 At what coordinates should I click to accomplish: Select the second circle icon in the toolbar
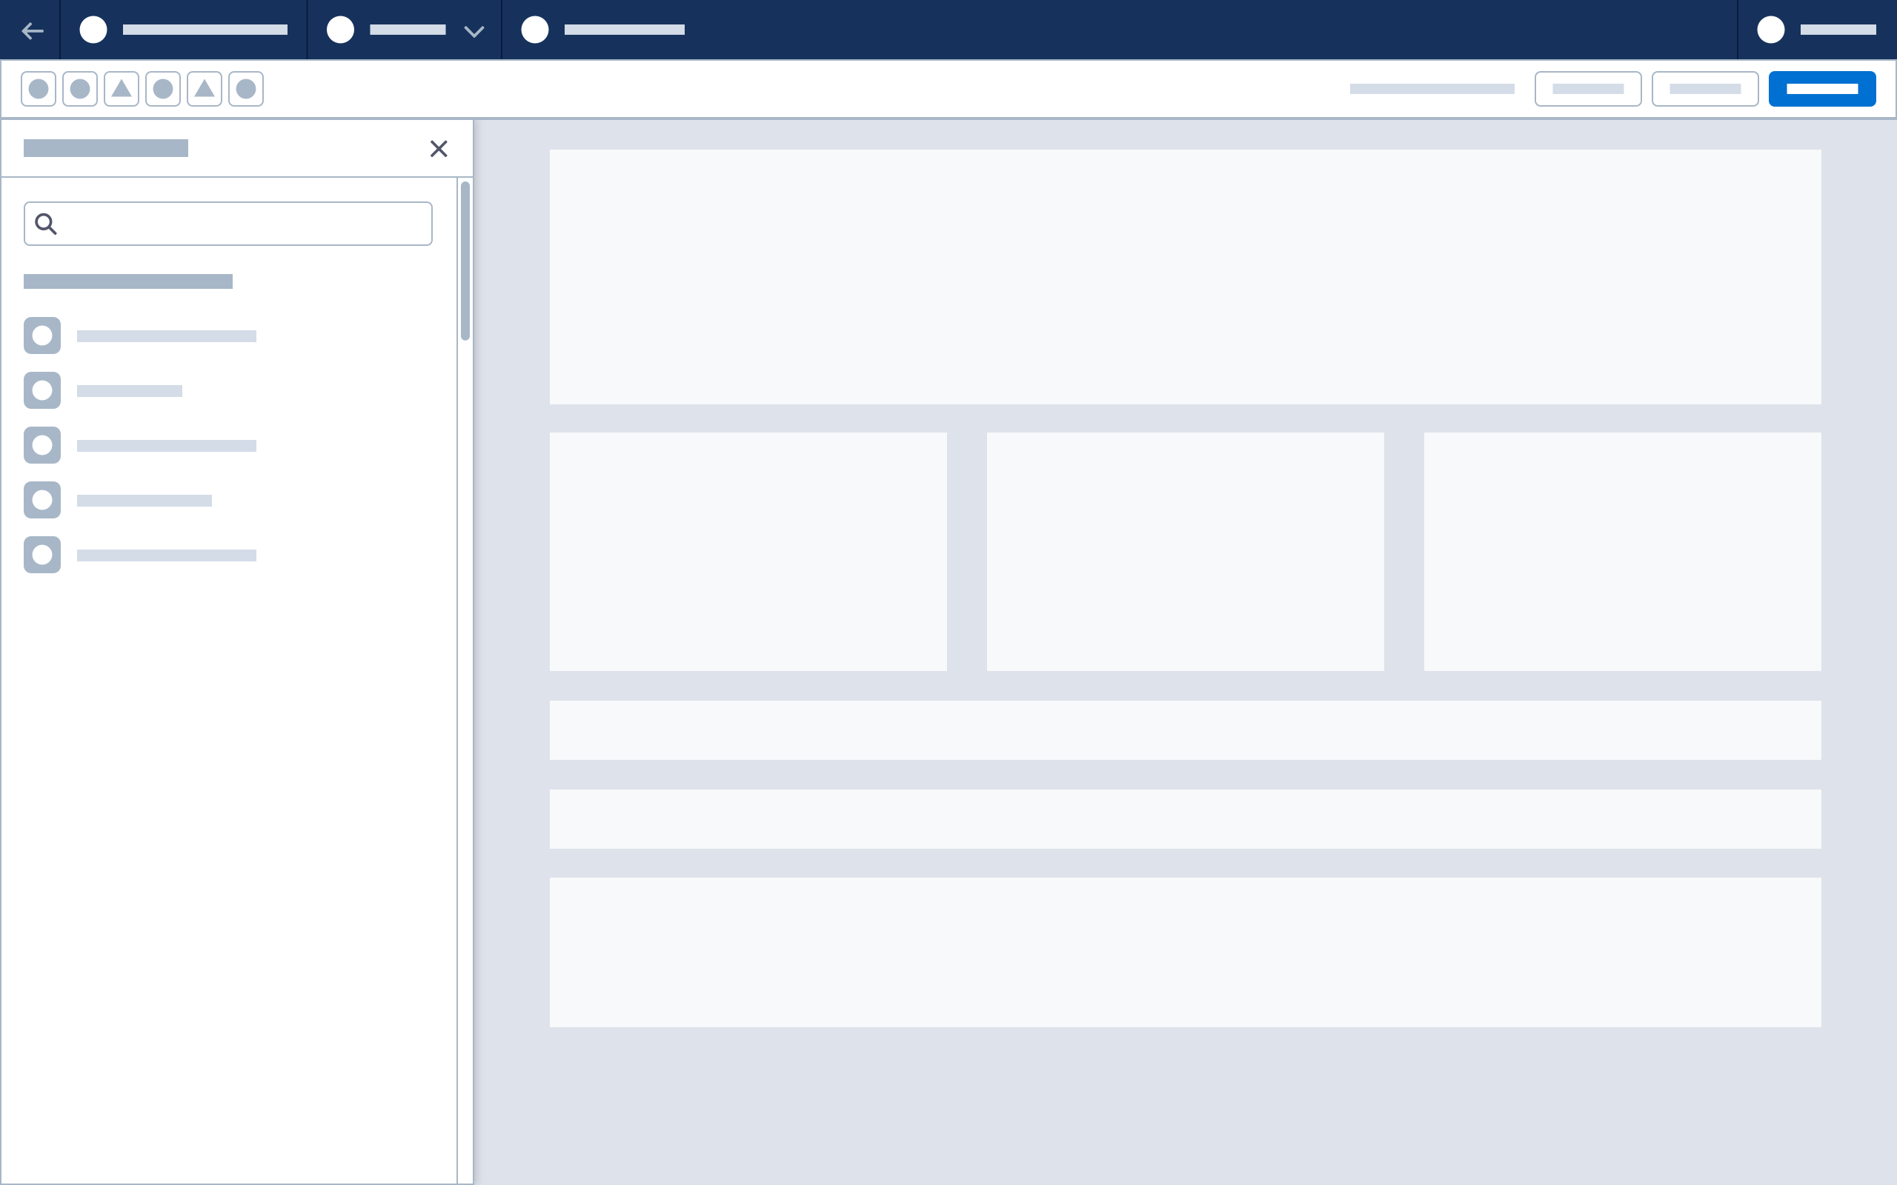(x=80, y=89)
